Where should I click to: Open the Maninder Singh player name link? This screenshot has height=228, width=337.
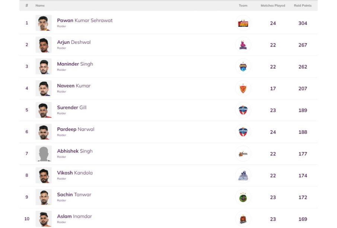75,64
